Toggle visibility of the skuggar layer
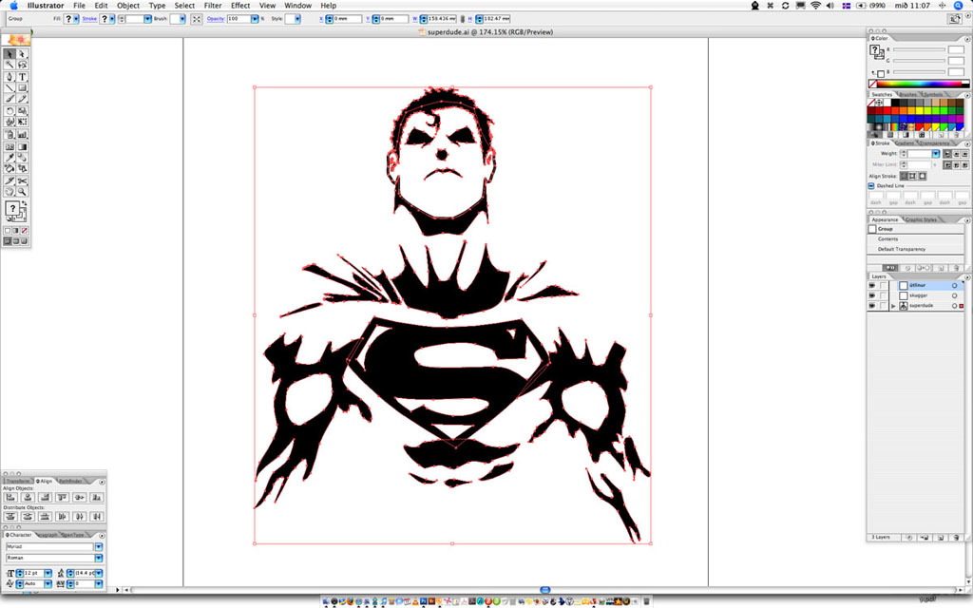The image size is (973, 608). pos(872,295)
